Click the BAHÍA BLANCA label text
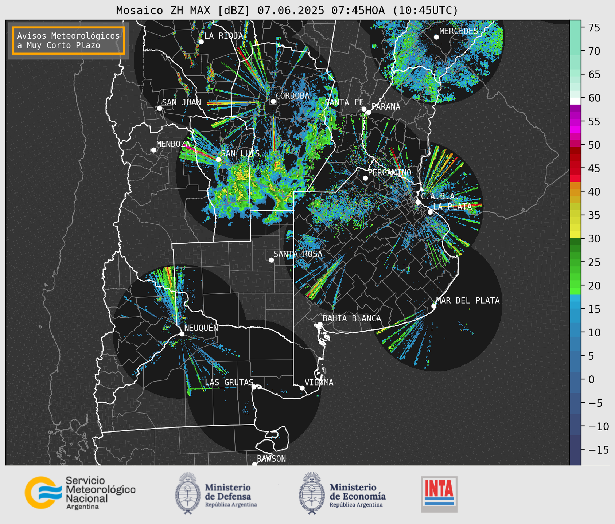Image resolution: width=615 pixels, height=524 pixels. (352, 318)
